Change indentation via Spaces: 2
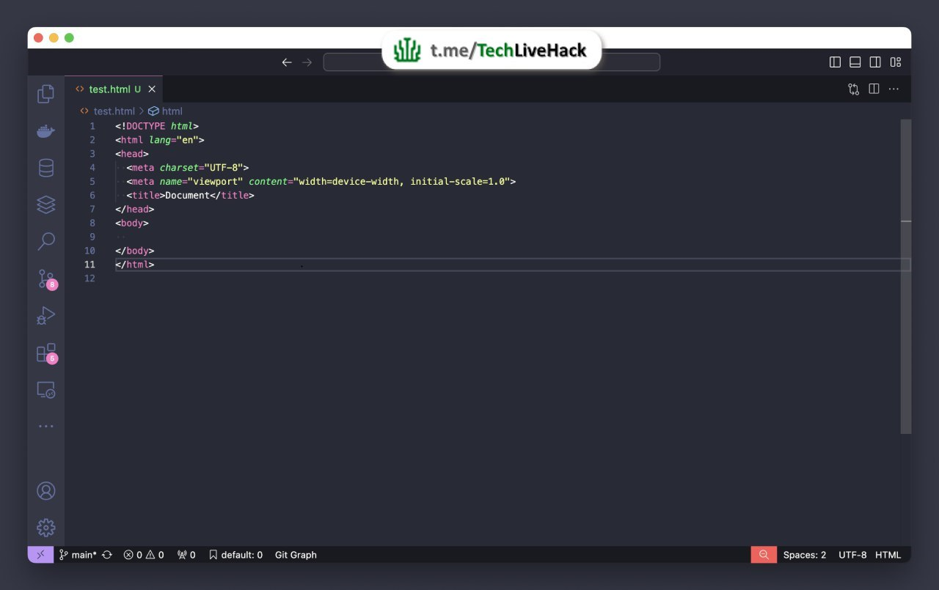 (804, 555)
